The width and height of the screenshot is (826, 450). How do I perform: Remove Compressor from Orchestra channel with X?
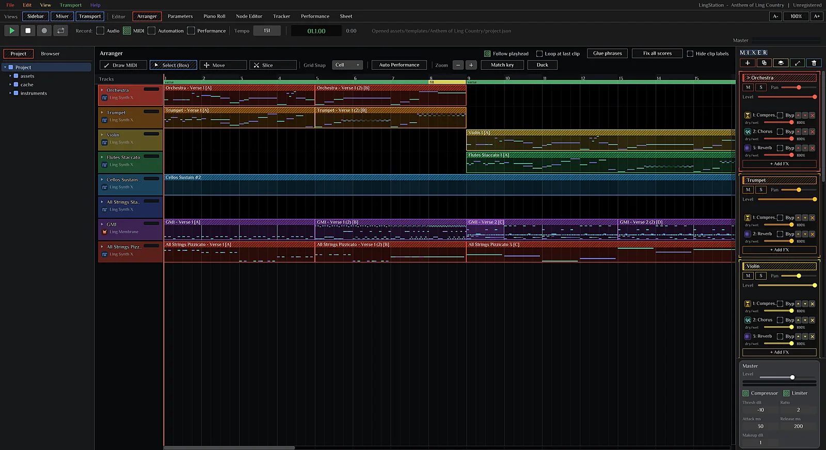812,115
